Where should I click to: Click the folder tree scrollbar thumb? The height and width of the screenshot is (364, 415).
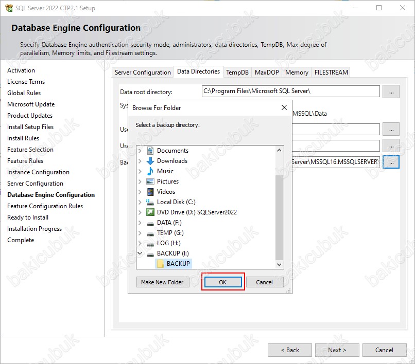coord(279,217)
